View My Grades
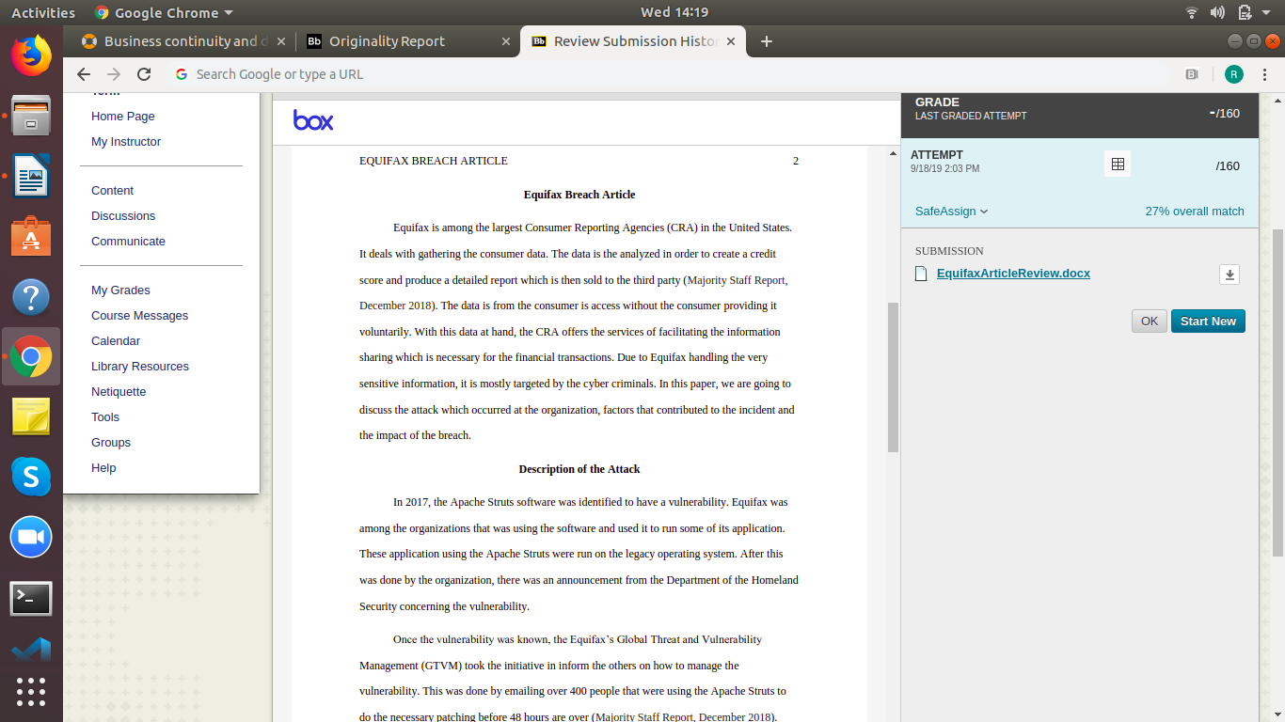Image resolution: width=1285 pixels, height=722 pixels. coord(120,290)
